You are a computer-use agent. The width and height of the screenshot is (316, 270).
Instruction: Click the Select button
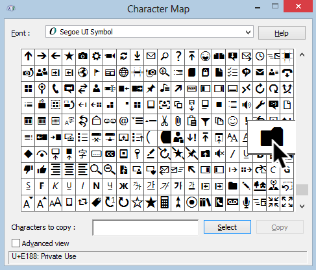227,227
